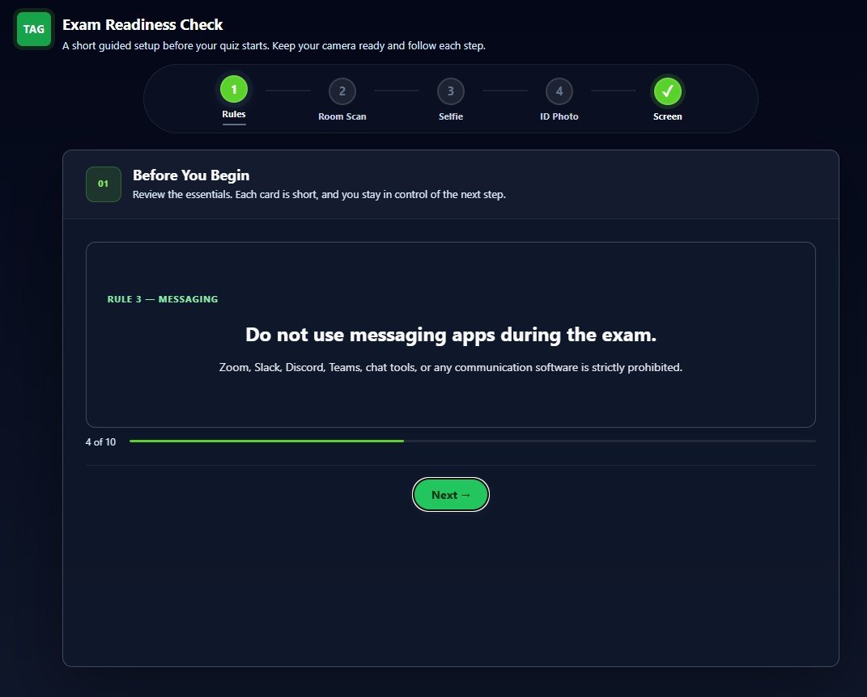Click the 01 section badge
The image size is (867, 697).
104,184
